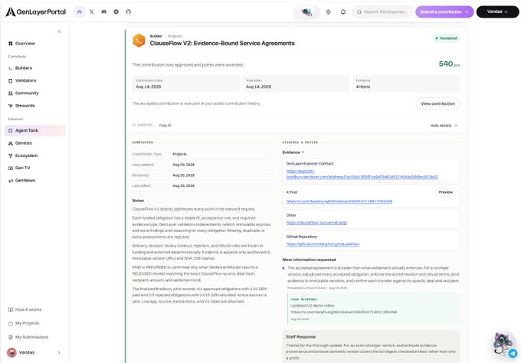The image size is (521, 363).
Task: Open GenNews in sidebar
Action: (34, 181)
